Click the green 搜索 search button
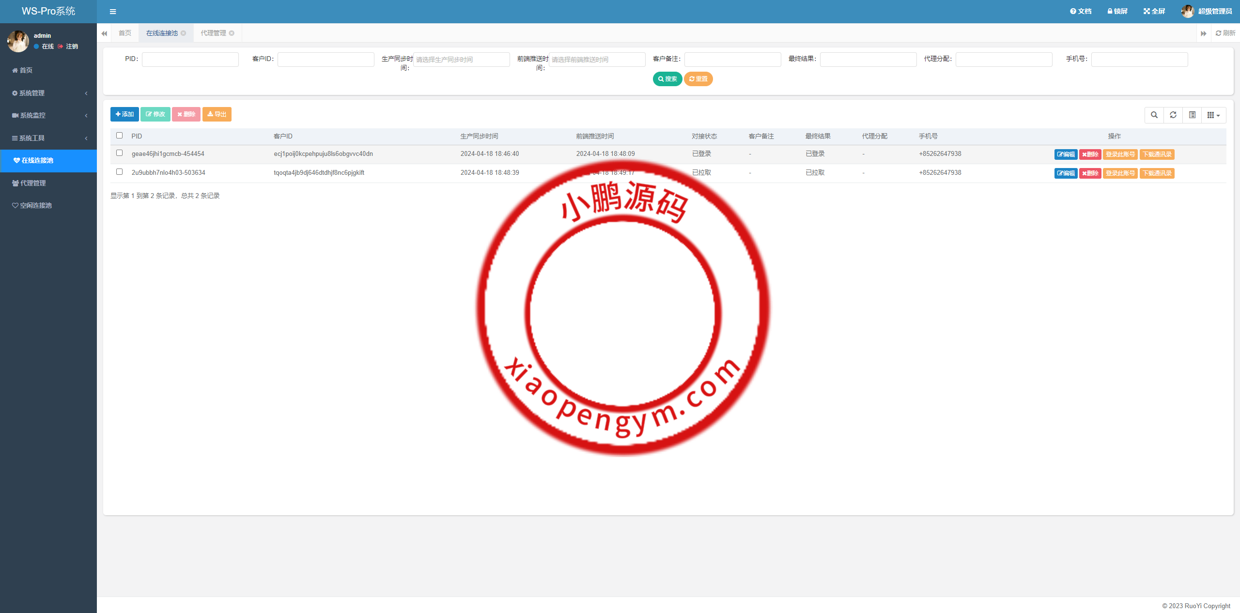 click(667, 79)
